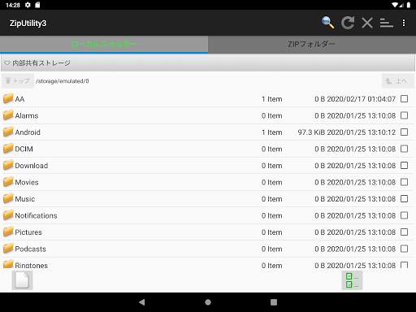Select the Pictures folder name
416x312 pixels.
click(x=28, y=232)
